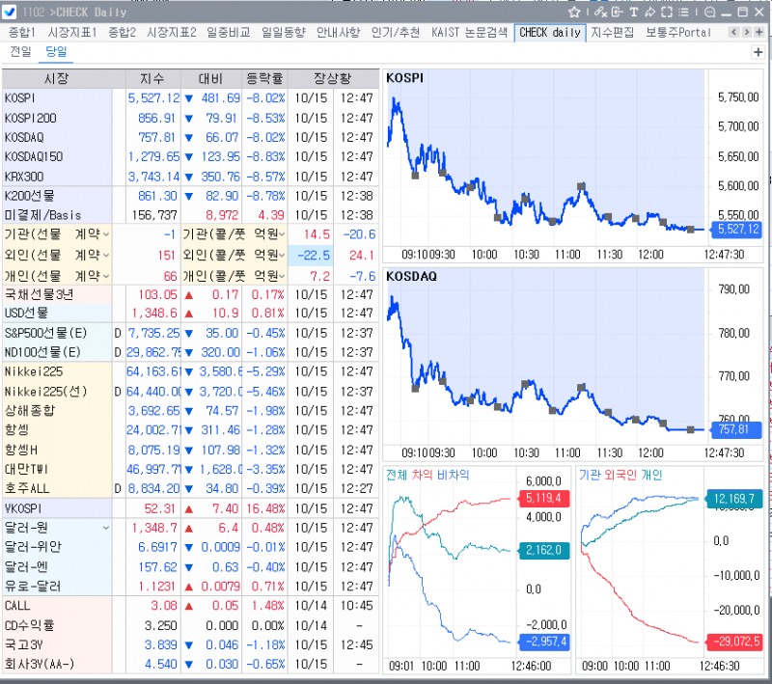This screenshot has width=772, height=684.
Task: Select the KOSDAQ150 row label
Action: [34, 157]
